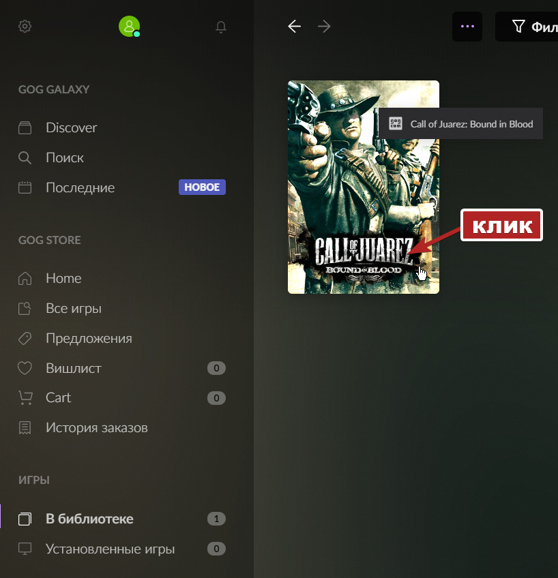558x578 pixels.
Task: Click the Установленные игры monitor icon
Action: click(x=25, y=549)
